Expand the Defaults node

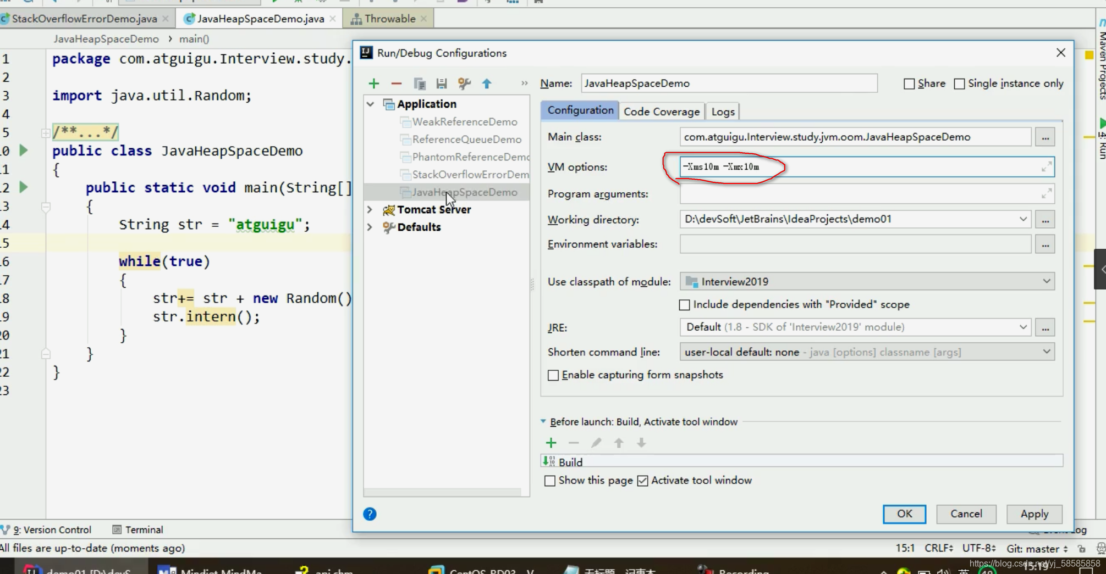point(370,227)
